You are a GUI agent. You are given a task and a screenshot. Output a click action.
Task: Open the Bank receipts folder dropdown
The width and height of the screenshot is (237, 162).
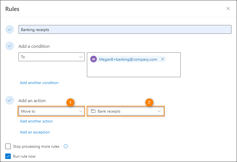[x=126, y=111]
